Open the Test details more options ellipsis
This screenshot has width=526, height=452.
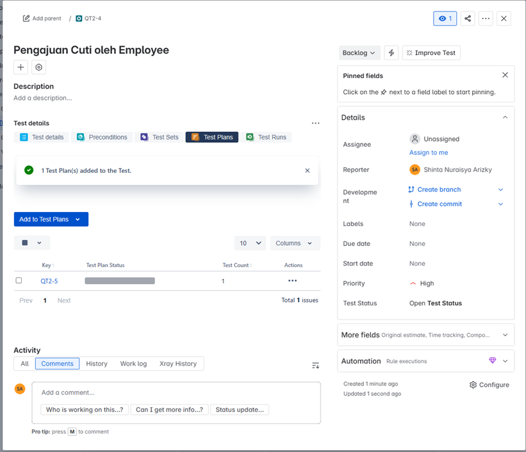coord(315,123)
